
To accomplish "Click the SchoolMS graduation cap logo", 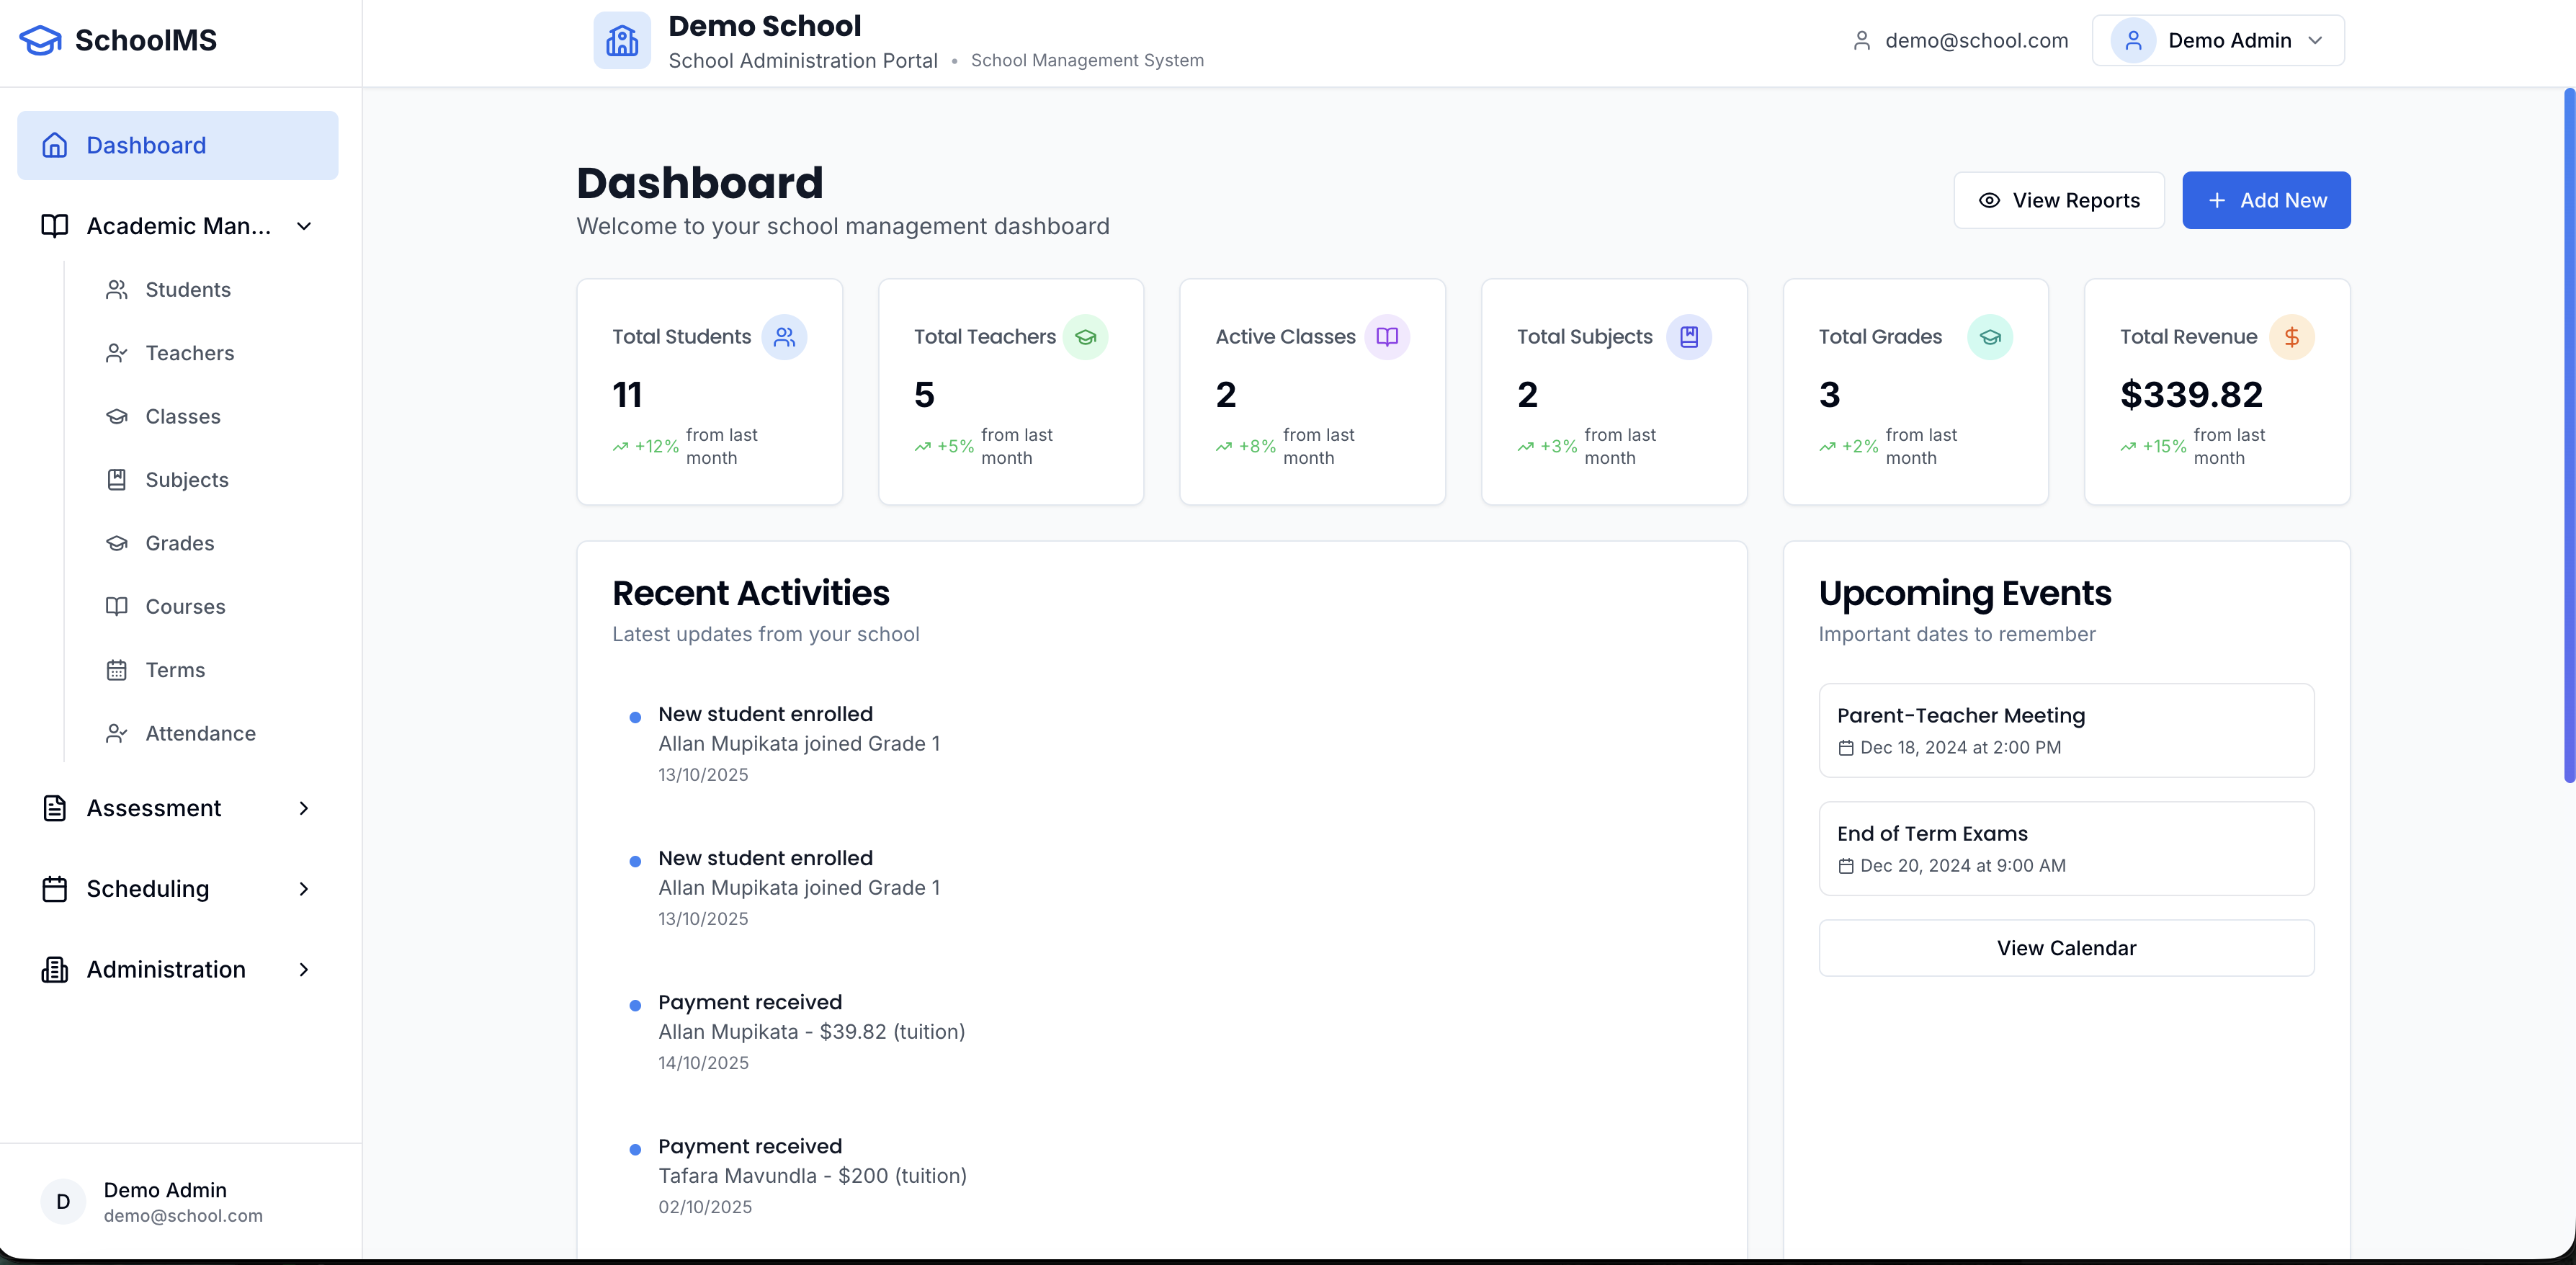I will point(40,40).
